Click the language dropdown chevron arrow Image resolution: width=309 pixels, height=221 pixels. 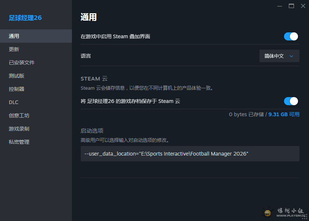pyautogui.click(x=291, y=56)
